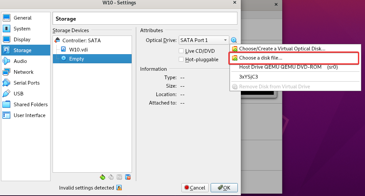The width and height of the screenshot is (365, 196).
Task: Switch to Network settings page
Action: click(x=25, y=72)
